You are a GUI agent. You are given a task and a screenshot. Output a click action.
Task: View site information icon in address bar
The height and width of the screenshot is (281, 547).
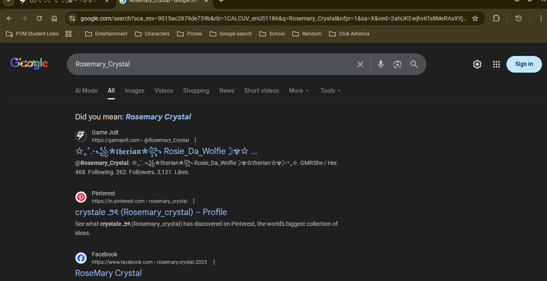72,18
